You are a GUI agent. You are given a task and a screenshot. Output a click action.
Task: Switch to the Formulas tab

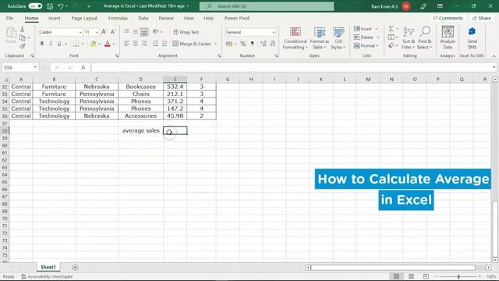point(118,18)
